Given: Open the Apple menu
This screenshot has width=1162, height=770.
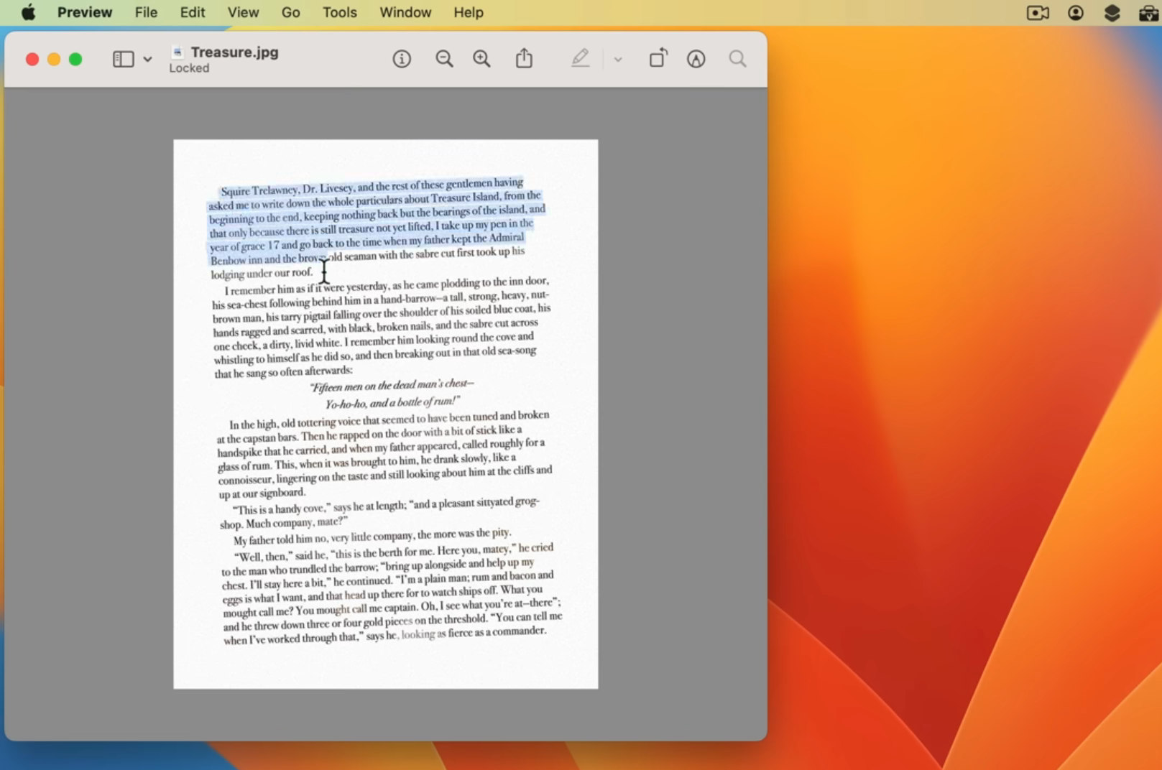Looking at the screenshot, I should tap(29, 12).
